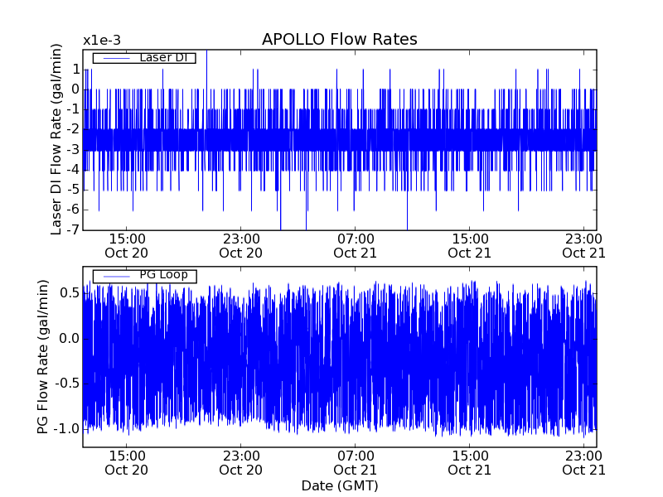Click 15:00 Oct 20 tick under the bottom plot
This screenshot has height=497, width=663.
click(x=127, y=462)
